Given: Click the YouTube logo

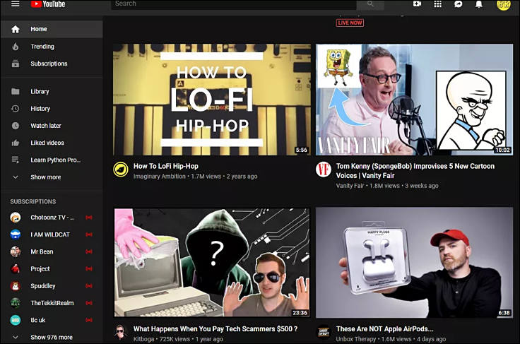Looking at the screenshot, I should click(48, 4).
